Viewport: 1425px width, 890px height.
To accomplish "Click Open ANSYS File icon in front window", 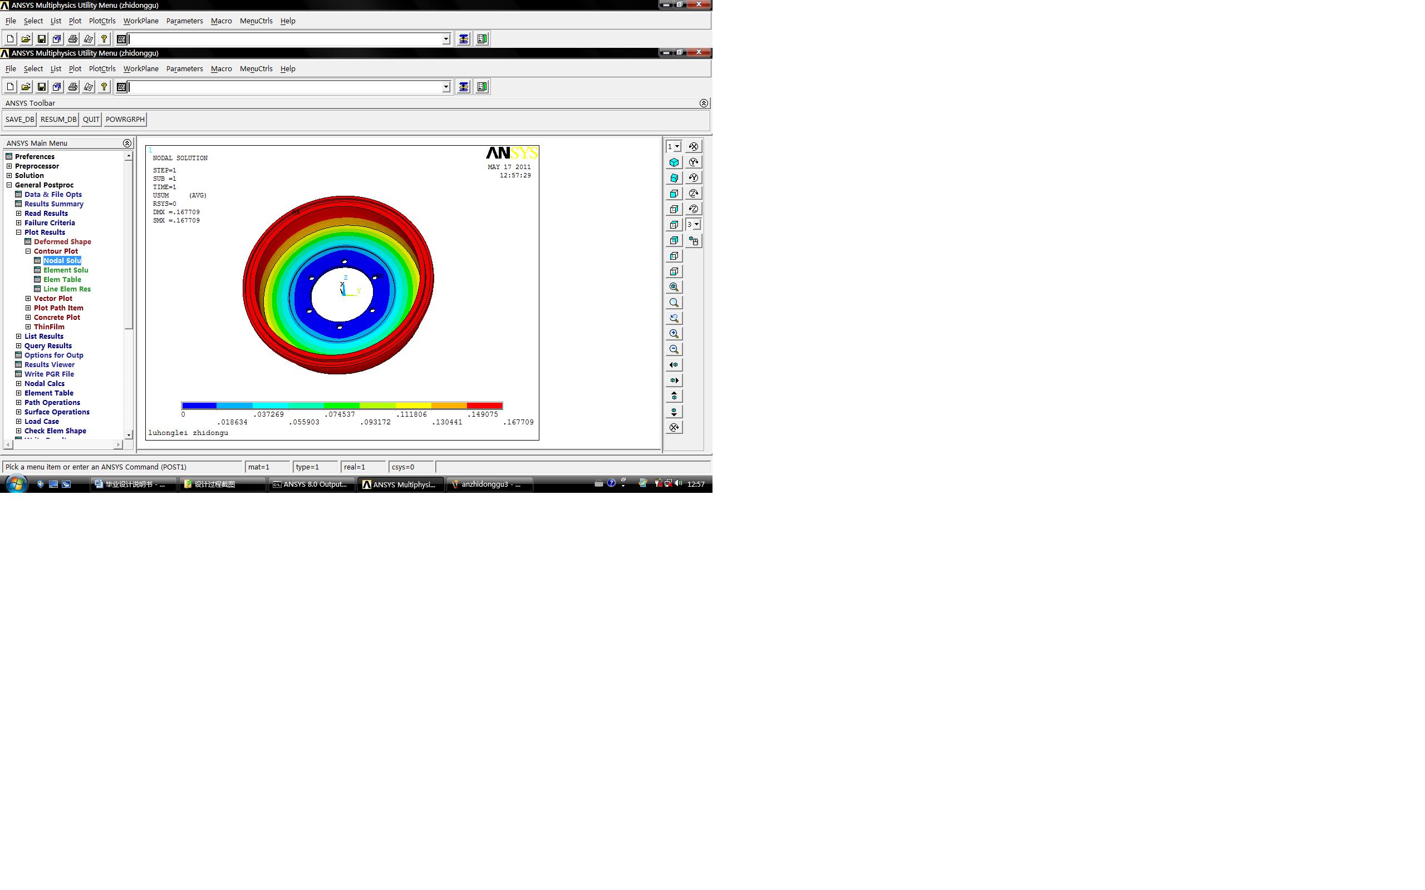I will tap(26, 87).
